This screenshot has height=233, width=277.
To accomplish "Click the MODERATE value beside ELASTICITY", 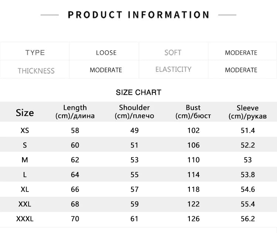I will (x=241, y=70).
